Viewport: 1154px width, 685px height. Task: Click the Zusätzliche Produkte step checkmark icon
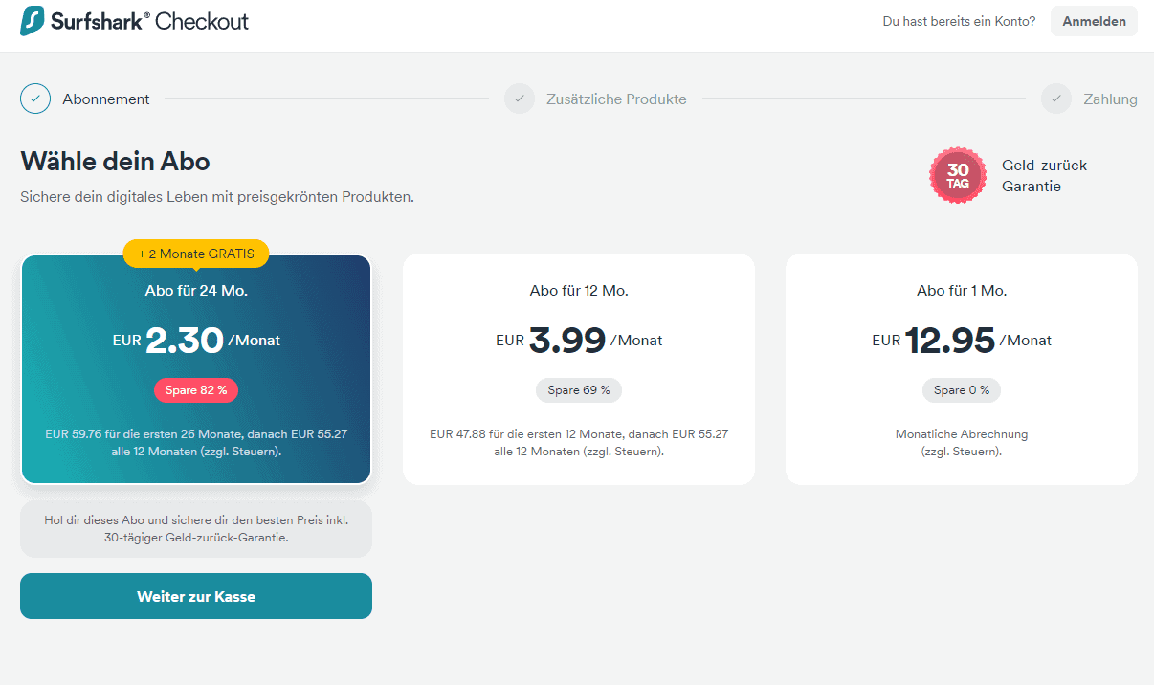520,99
